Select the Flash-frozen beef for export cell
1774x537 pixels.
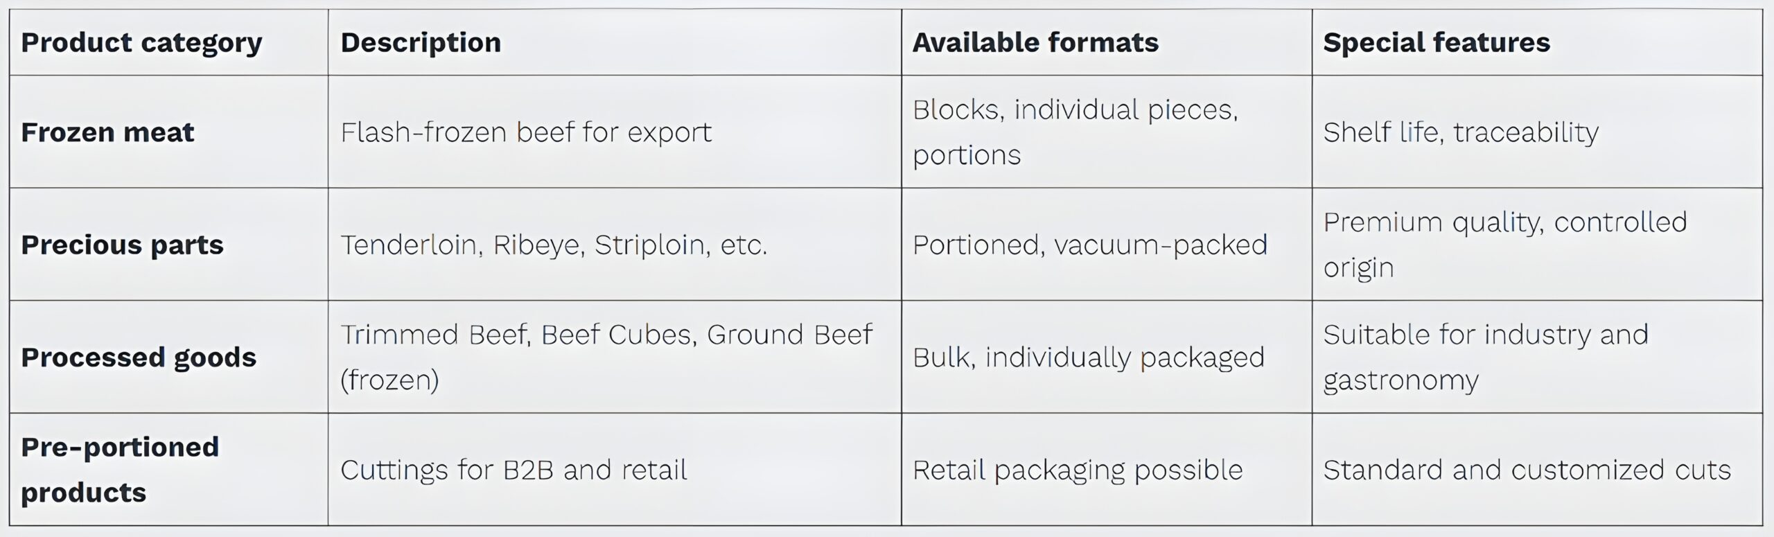tap(526, 132)
